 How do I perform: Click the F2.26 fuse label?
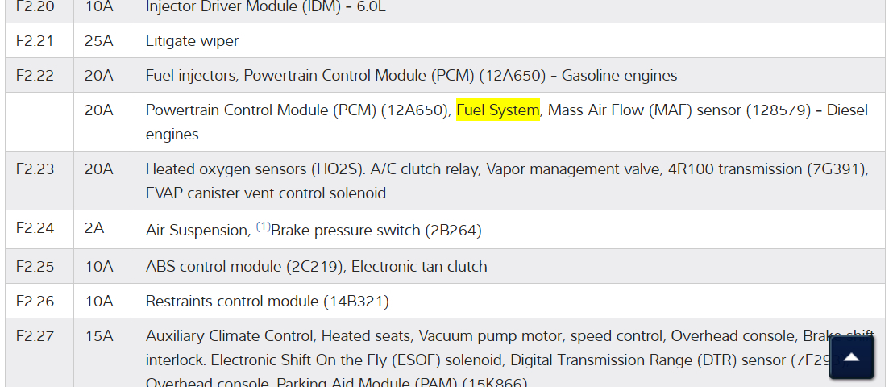coord(35,302)
